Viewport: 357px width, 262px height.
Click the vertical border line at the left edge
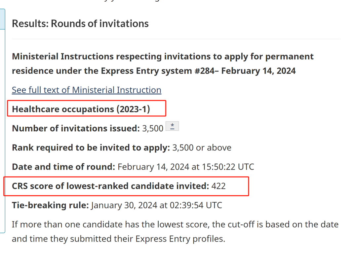tap(5, 132)
